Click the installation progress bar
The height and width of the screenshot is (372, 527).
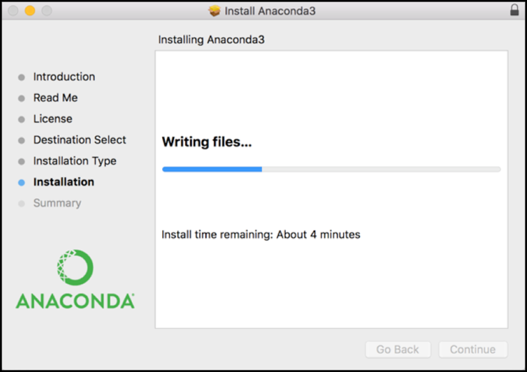331,169
